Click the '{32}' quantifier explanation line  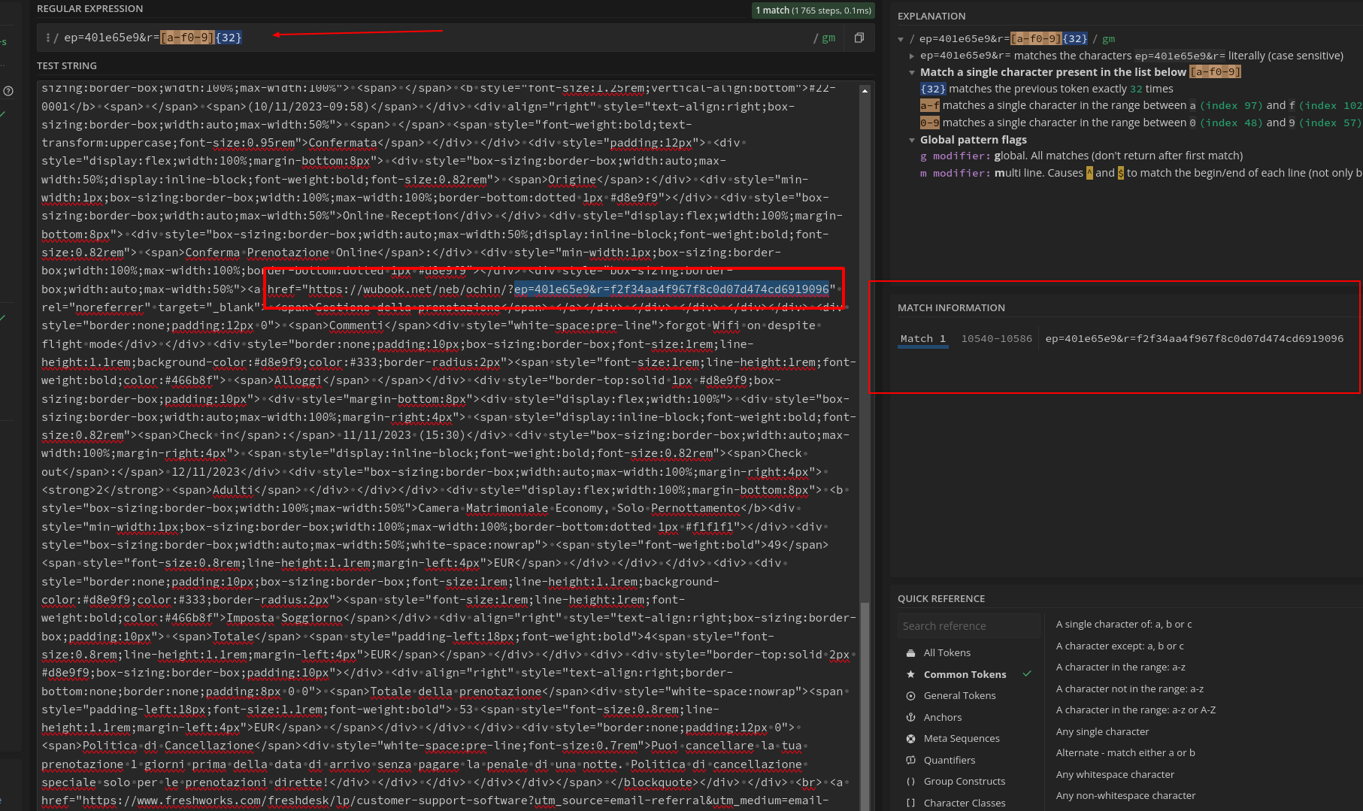tap(1046, 89)
